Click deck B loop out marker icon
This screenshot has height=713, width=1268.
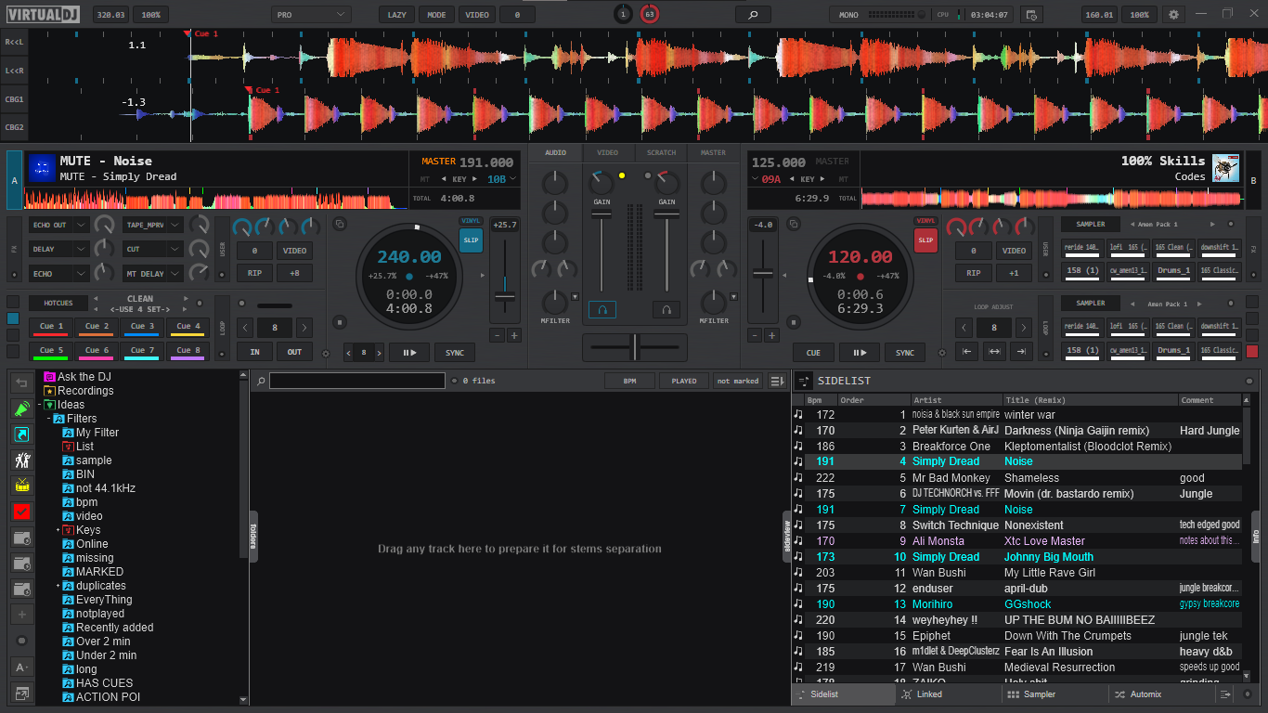(x=1021, y=352)
